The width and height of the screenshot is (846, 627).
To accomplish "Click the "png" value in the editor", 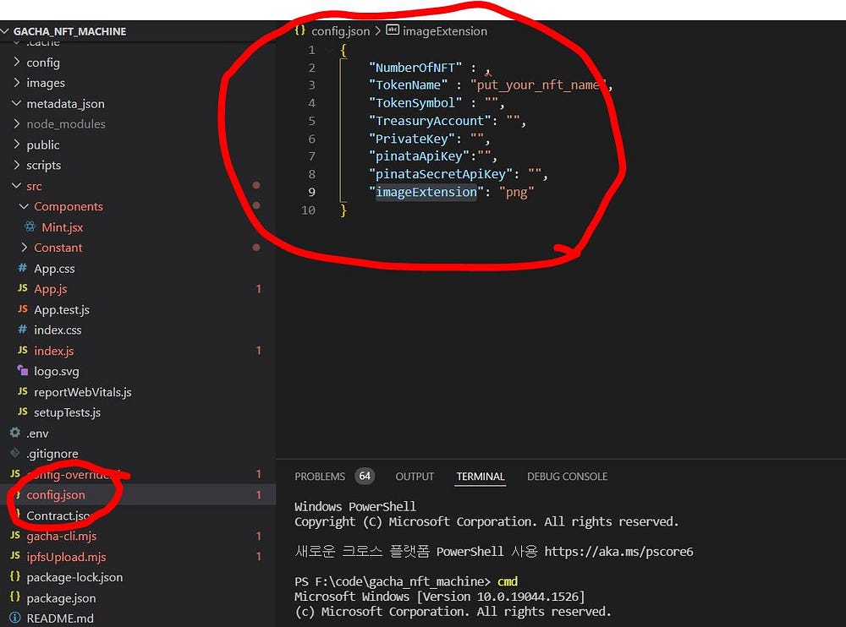I will point(516,192).
